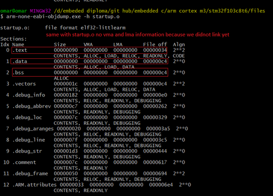Click the 2**2 alignment of .debug_frame
The width and height of the screenshot is (273, 196).
pos(179,174)
